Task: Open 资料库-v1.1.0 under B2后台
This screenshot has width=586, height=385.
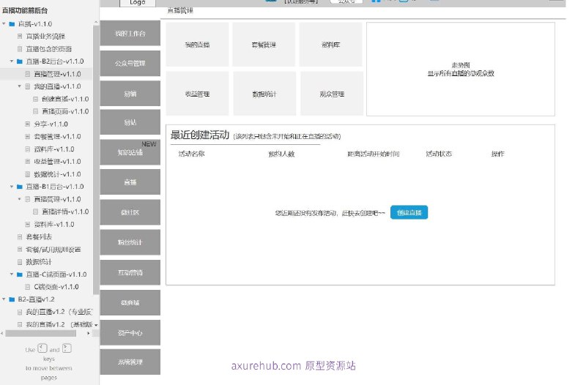Action: [x=54, y=149]
